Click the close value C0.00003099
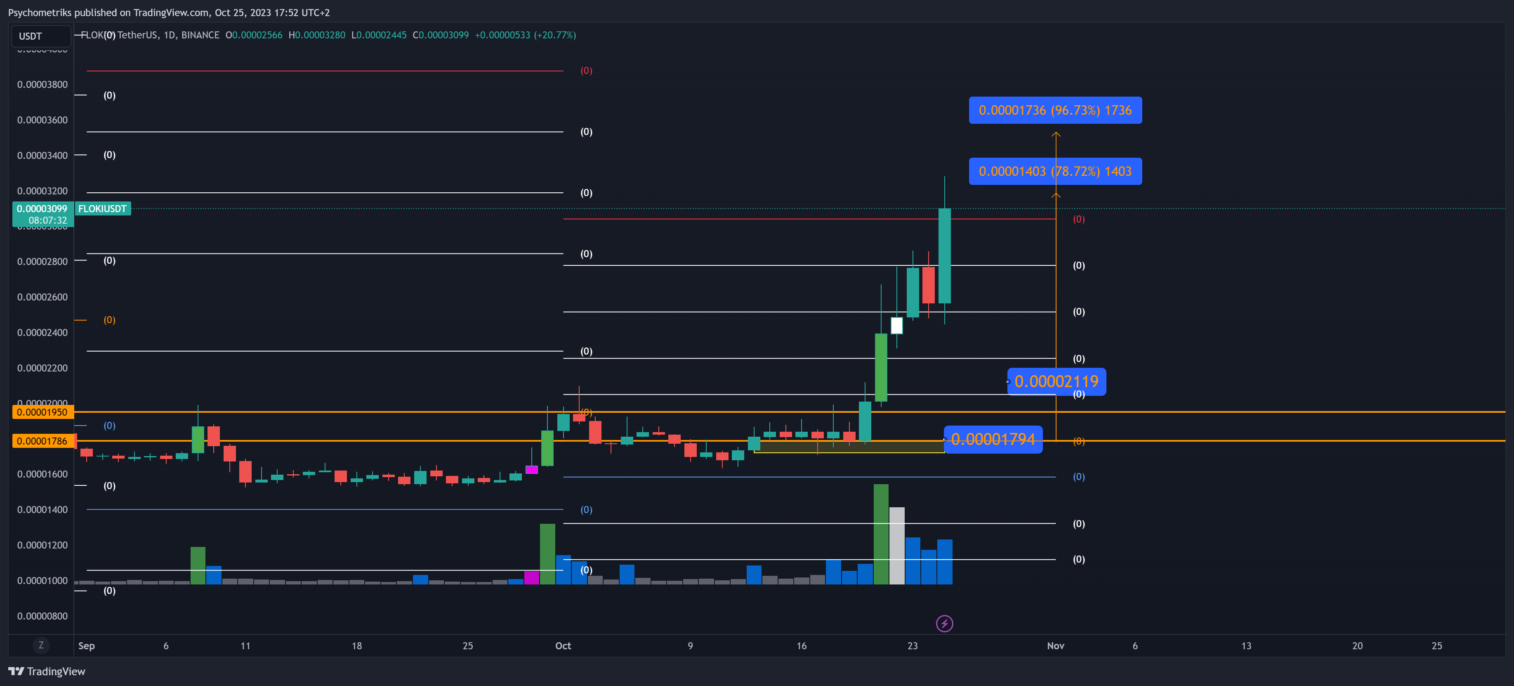This screenshot has height=686, width=1514. [441, 35]
